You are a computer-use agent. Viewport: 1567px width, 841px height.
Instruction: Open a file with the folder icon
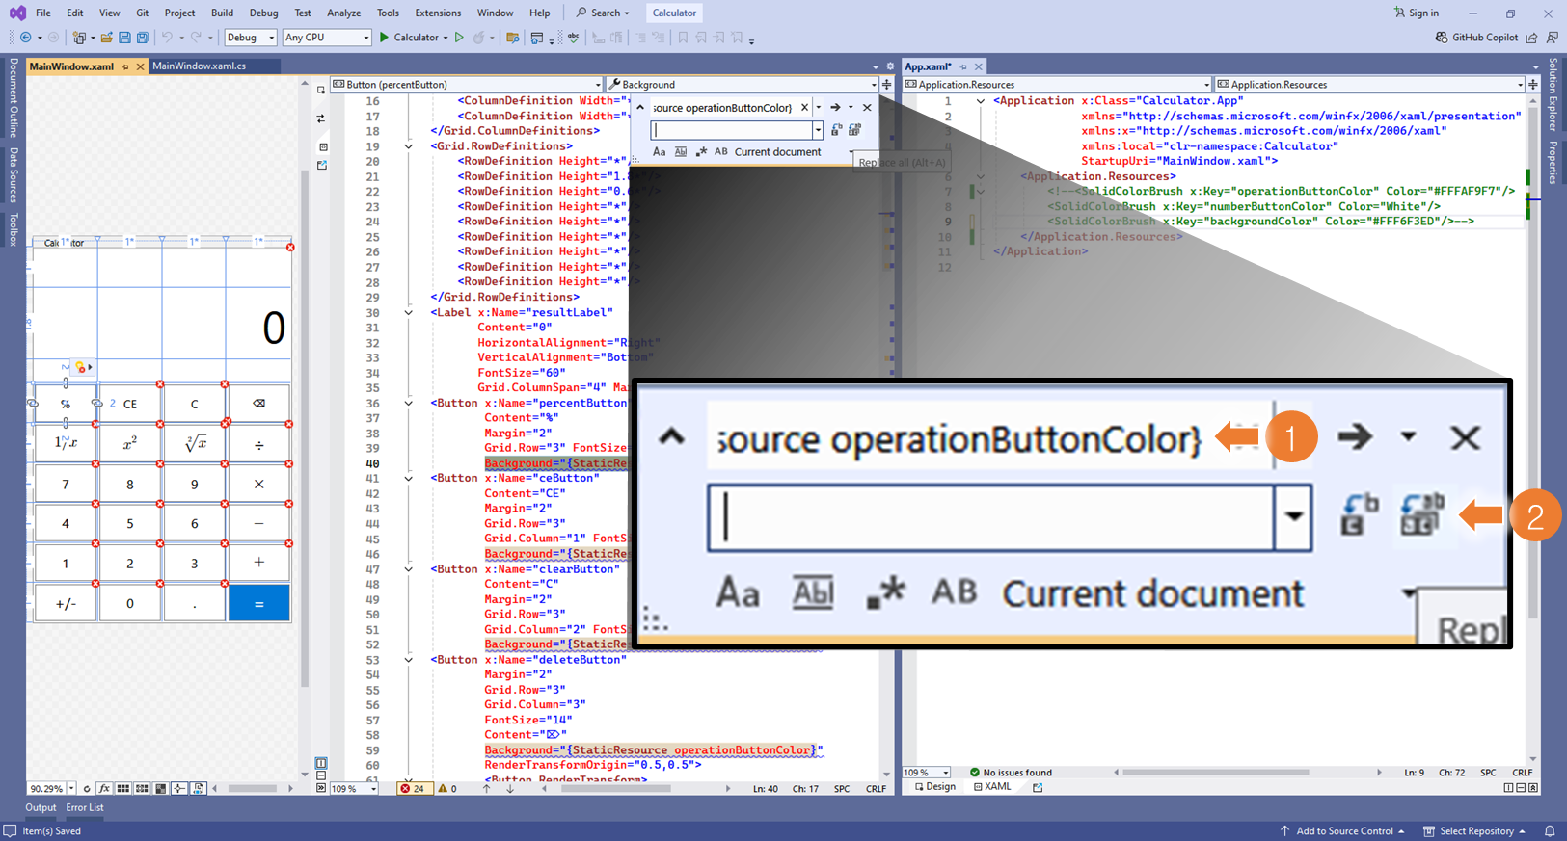(x=106, y=38)
